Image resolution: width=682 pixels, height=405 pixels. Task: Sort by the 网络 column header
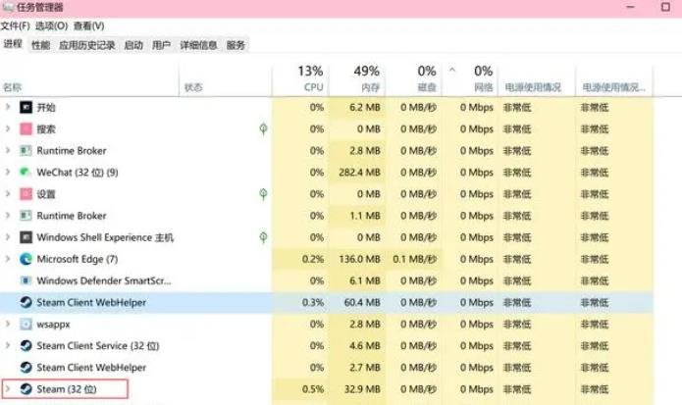[x=470, y=78]
